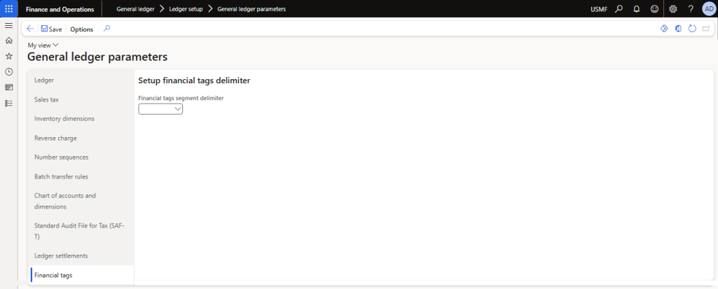This screenshot has width=718, height=289.
Task: Select the Sales tax tab
Action: 46,99
